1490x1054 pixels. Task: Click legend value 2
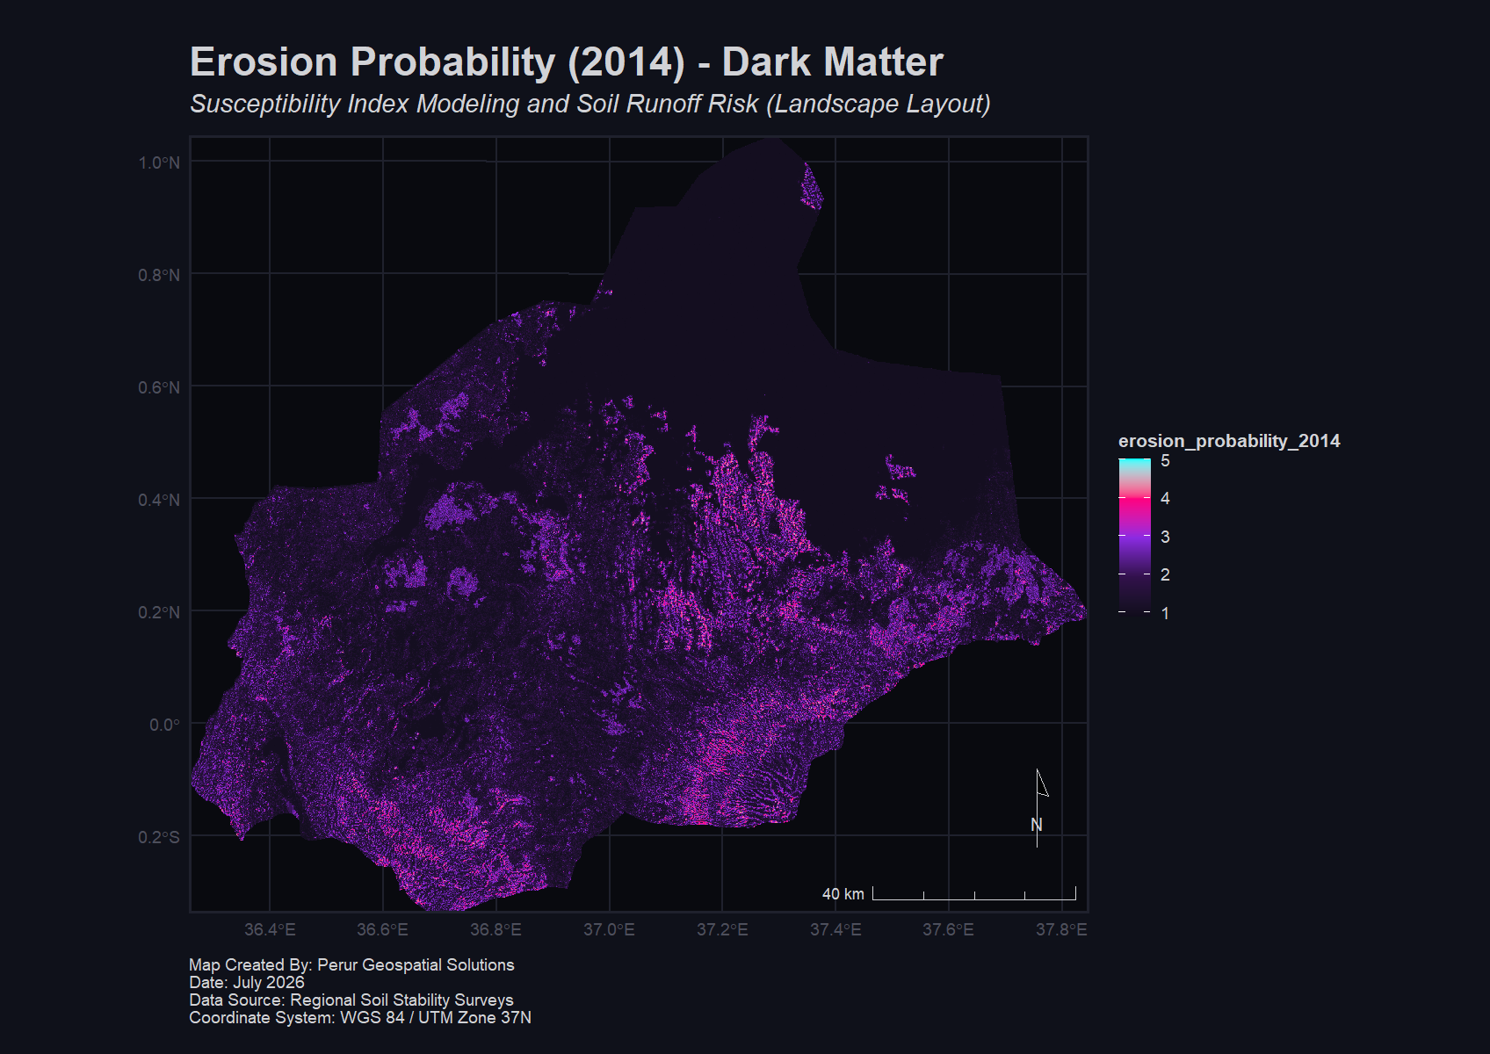tap(1165, 575)
